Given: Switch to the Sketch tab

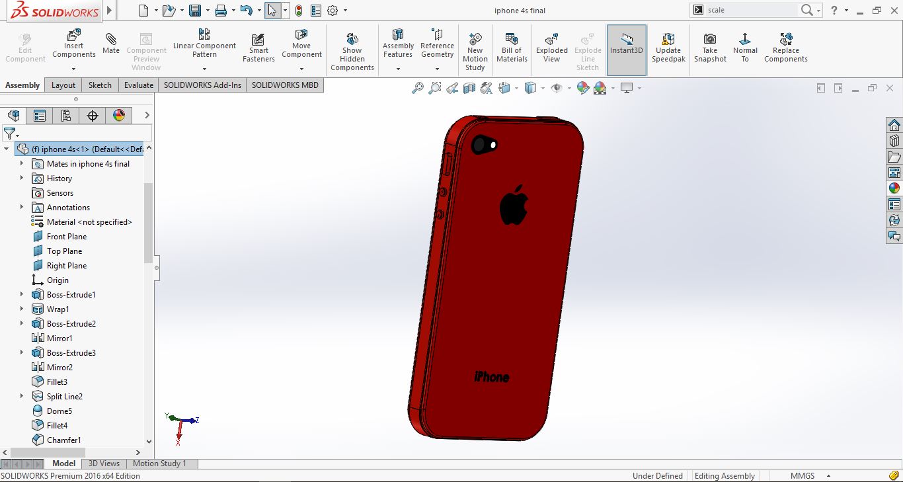Looking at the screenshot, I should 100,85.
